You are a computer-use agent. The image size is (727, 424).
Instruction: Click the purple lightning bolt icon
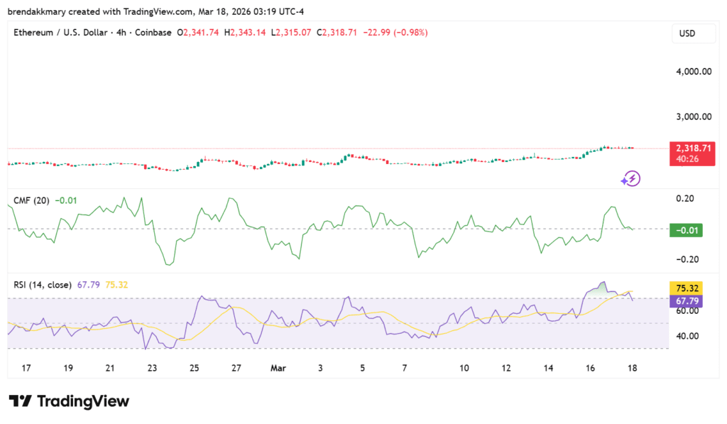pos(630,178)
